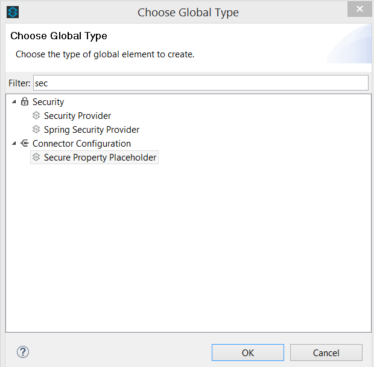This screenshot has width=374, height=367.
Task: Click the Filter: label
Action: (x=19, y=83)
